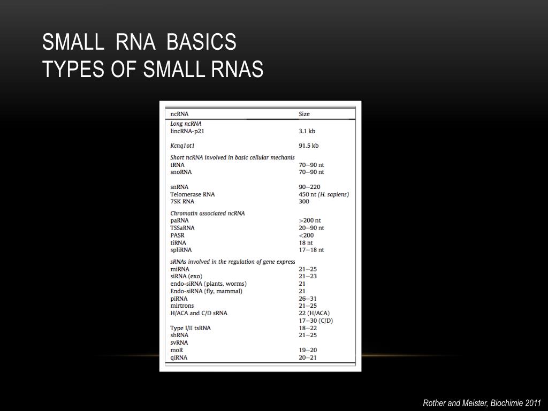Click the '>200 nt' size value
This screenshot has width=548, height=411.
point(310,220)
